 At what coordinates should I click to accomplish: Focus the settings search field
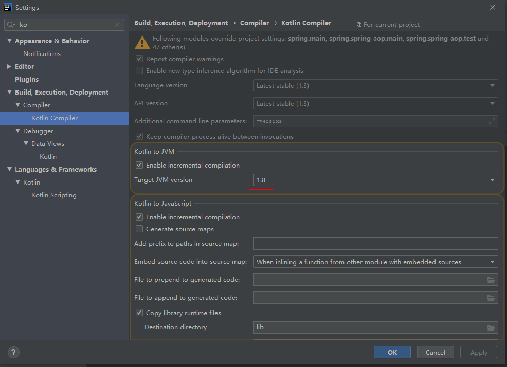[64, 25]
